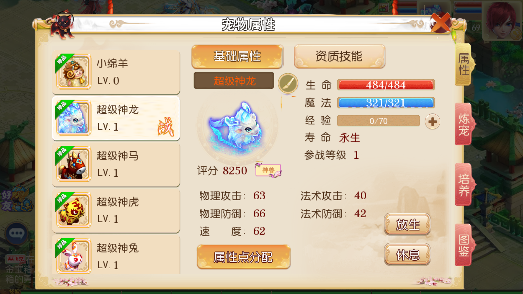Open the 图鉴 side tab
This screenshot has height=294, width=523.
tap(464, 245)
